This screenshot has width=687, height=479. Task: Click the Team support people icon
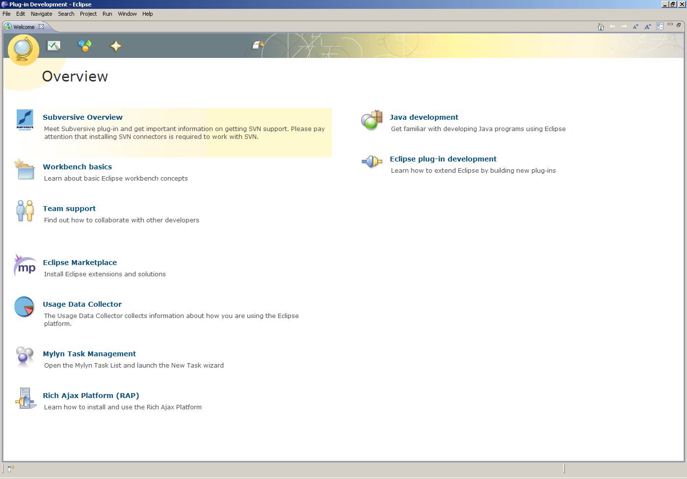(x=25, y=211)
